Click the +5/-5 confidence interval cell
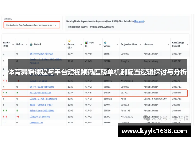The height and width of the screenshot is (141, 195). (88, 54)
